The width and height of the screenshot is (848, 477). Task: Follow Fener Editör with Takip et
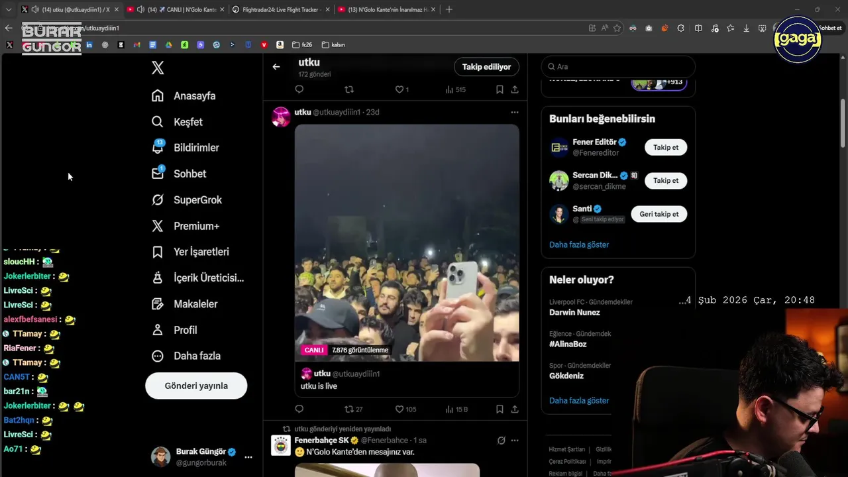point(666,147)
